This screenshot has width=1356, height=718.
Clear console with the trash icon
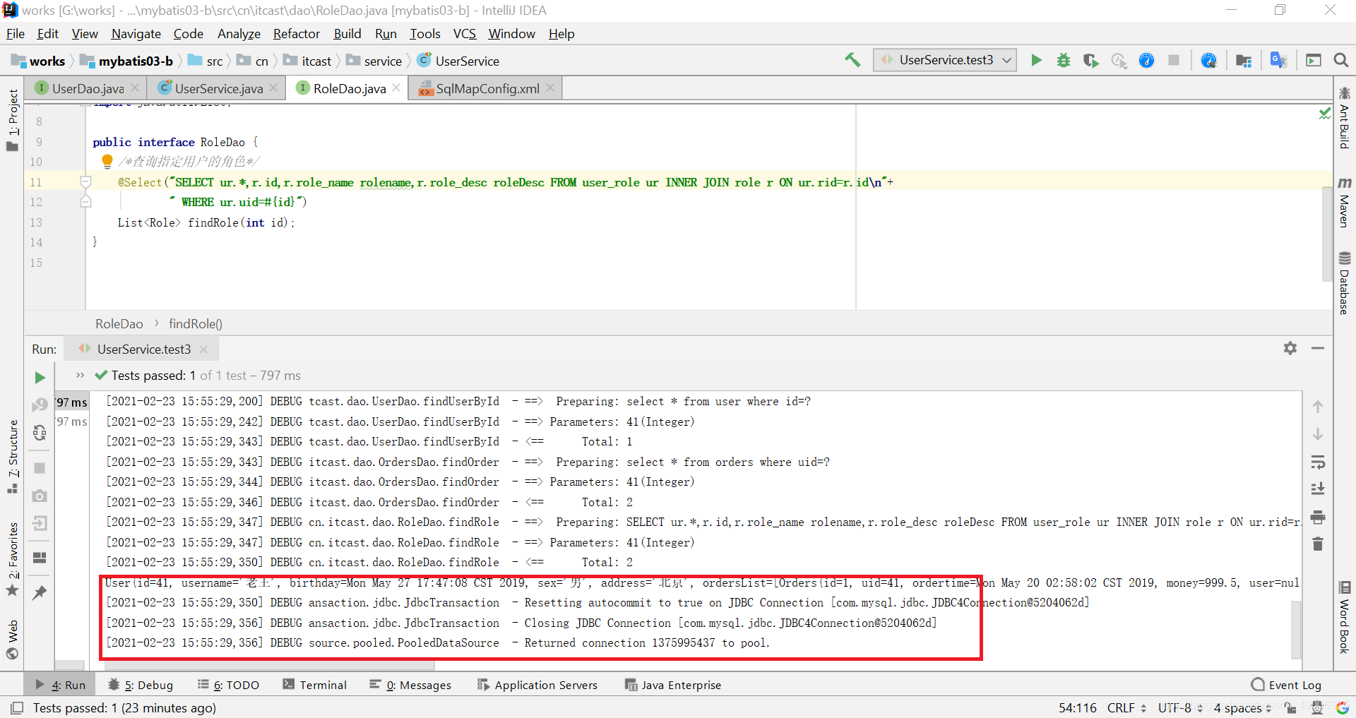pyautogui.click(x=1318, y=544)
